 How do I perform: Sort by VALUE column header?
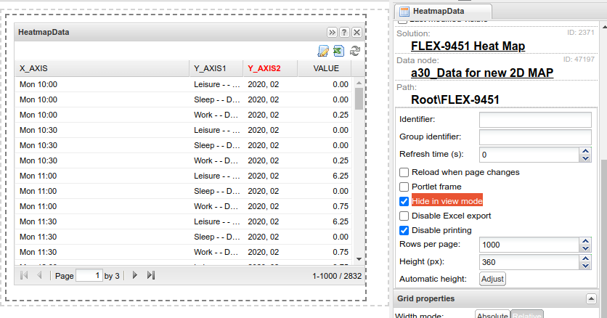pos(325,68)
